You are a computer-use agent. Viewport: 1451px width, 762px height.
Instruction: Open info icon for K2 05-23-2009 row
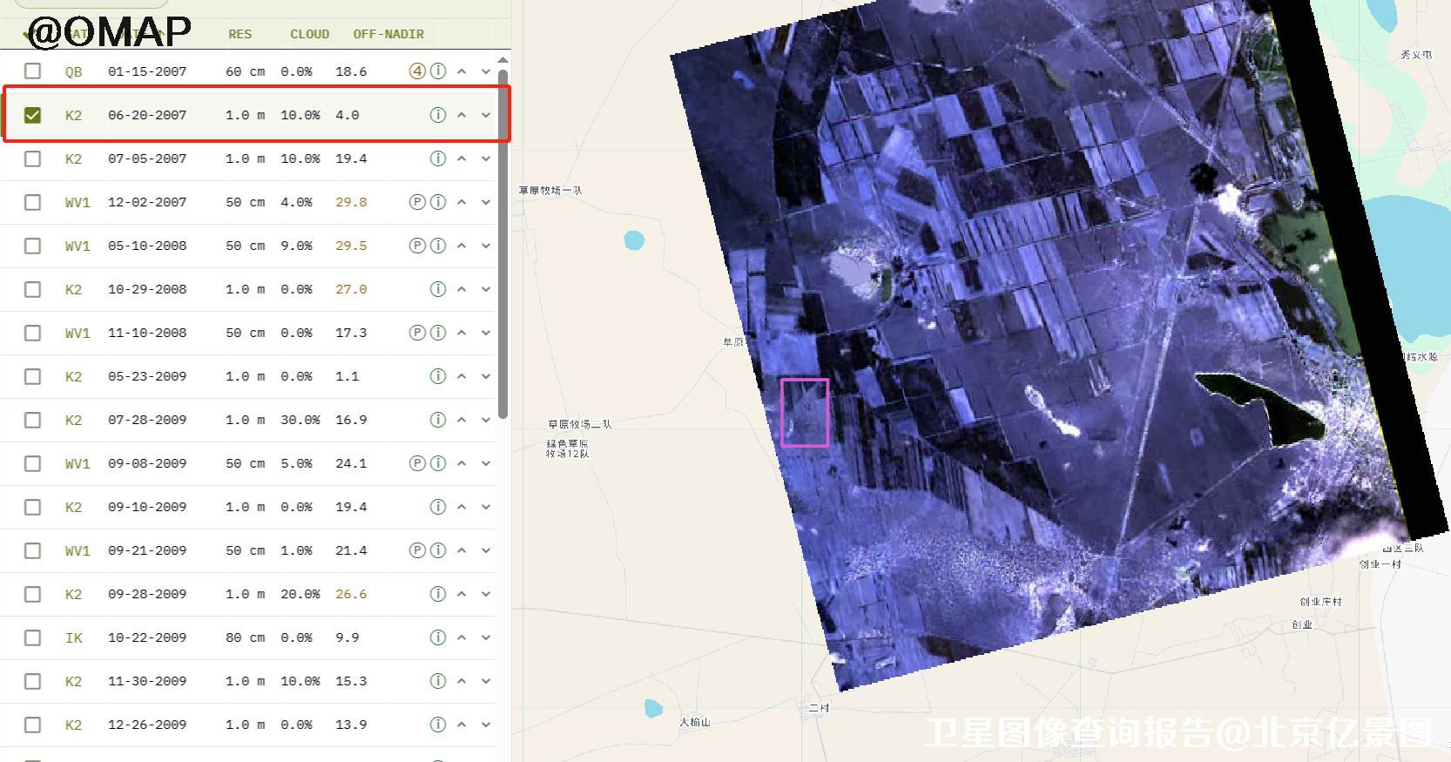tap(438, 376)
